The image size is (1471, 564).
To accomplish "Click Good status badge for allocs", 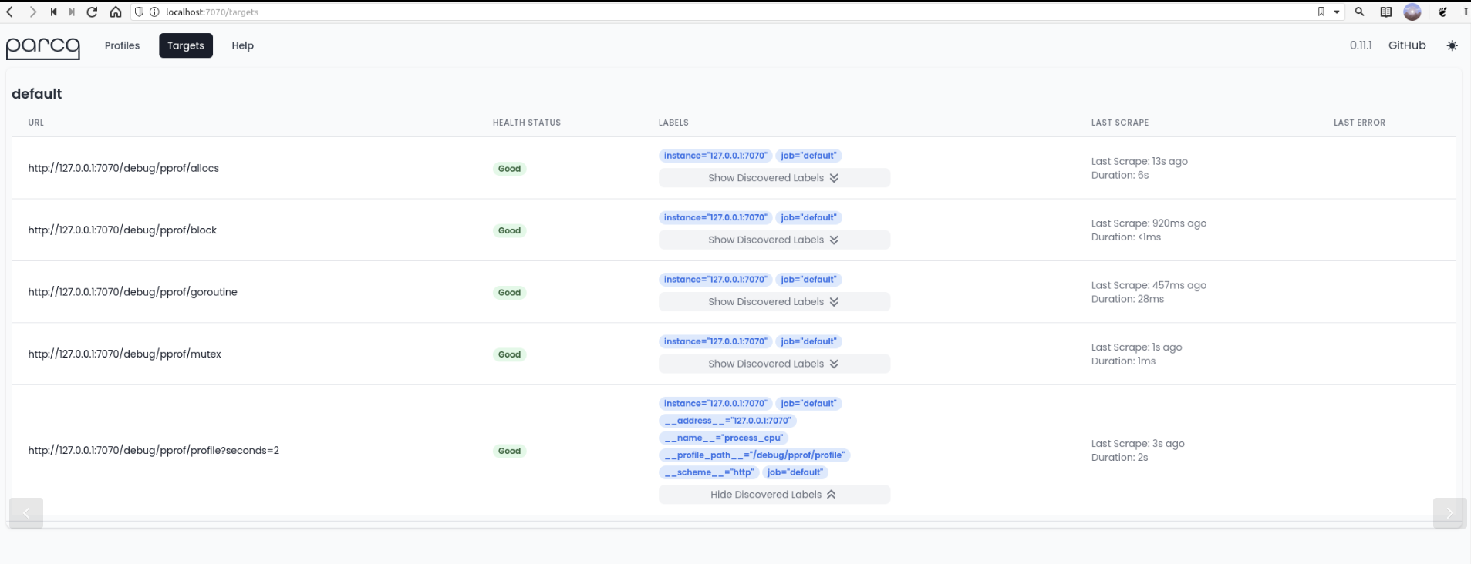I will tap(509, 169).
